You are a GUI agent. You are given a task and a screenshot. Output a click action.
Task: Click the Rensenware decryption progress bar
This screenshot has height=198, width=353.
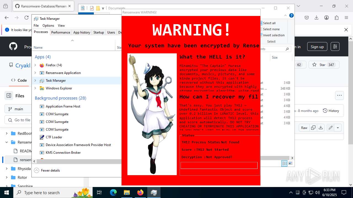[x=219, y=165]
